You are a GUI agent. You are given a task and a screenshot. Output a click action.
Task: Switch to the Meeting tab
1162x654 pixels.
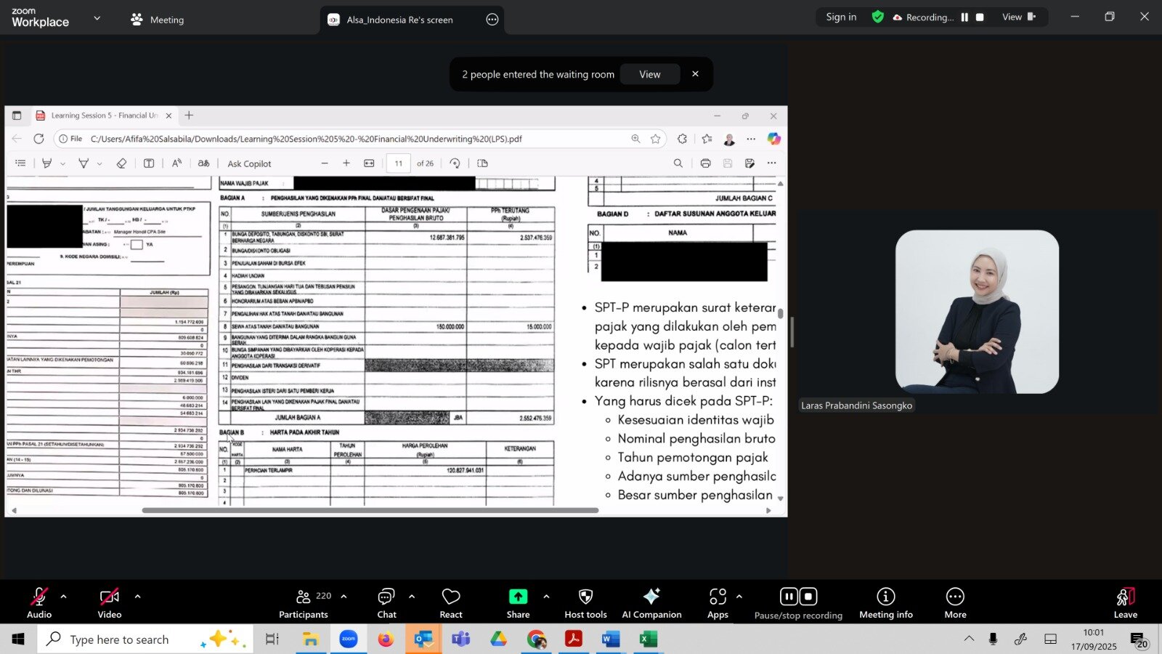pyautogui.click(x=158, y=20)
